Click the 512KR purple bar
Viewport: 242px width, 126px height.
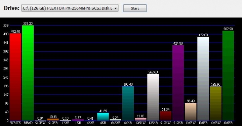click(x=178, y=83)
